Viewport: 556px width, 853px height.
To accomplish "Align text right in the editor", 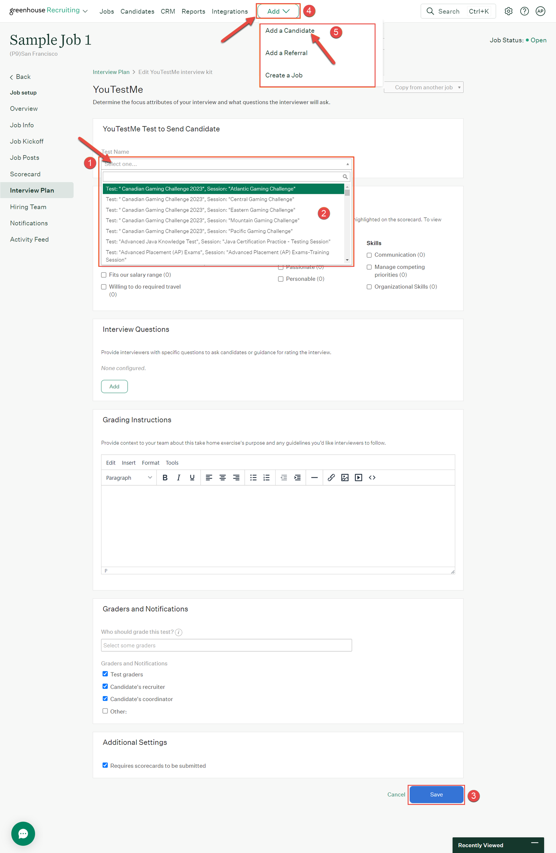I will click(x=236, y=477).
